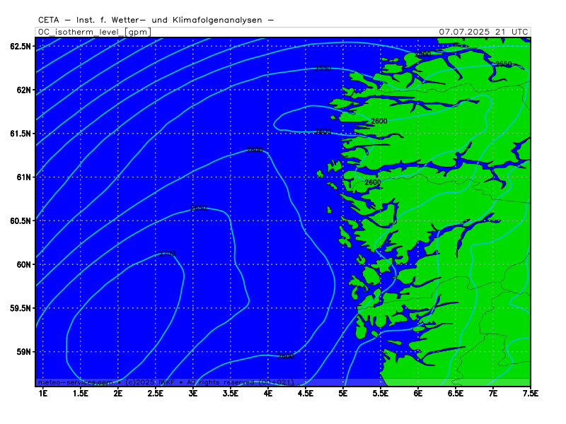
Task: Select the 3.5E longitude label
Action: pos(231,394)
